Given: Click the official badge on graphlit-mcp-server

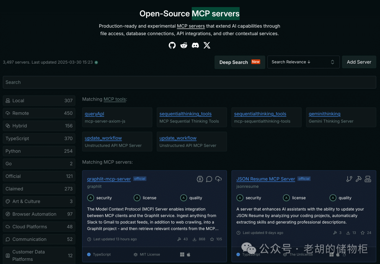Looking at the screenshot, I should tap(140, 179).
